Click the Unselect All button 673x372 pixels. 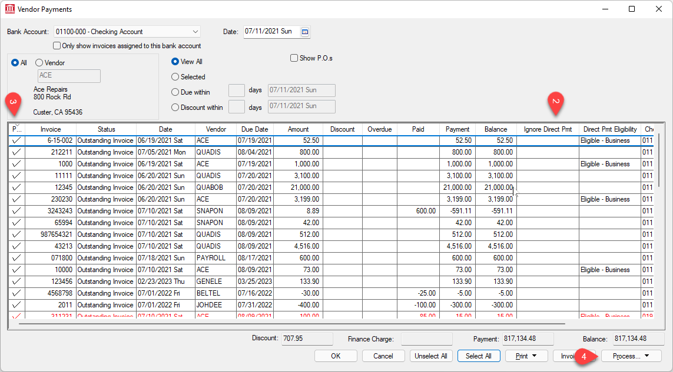431,356
